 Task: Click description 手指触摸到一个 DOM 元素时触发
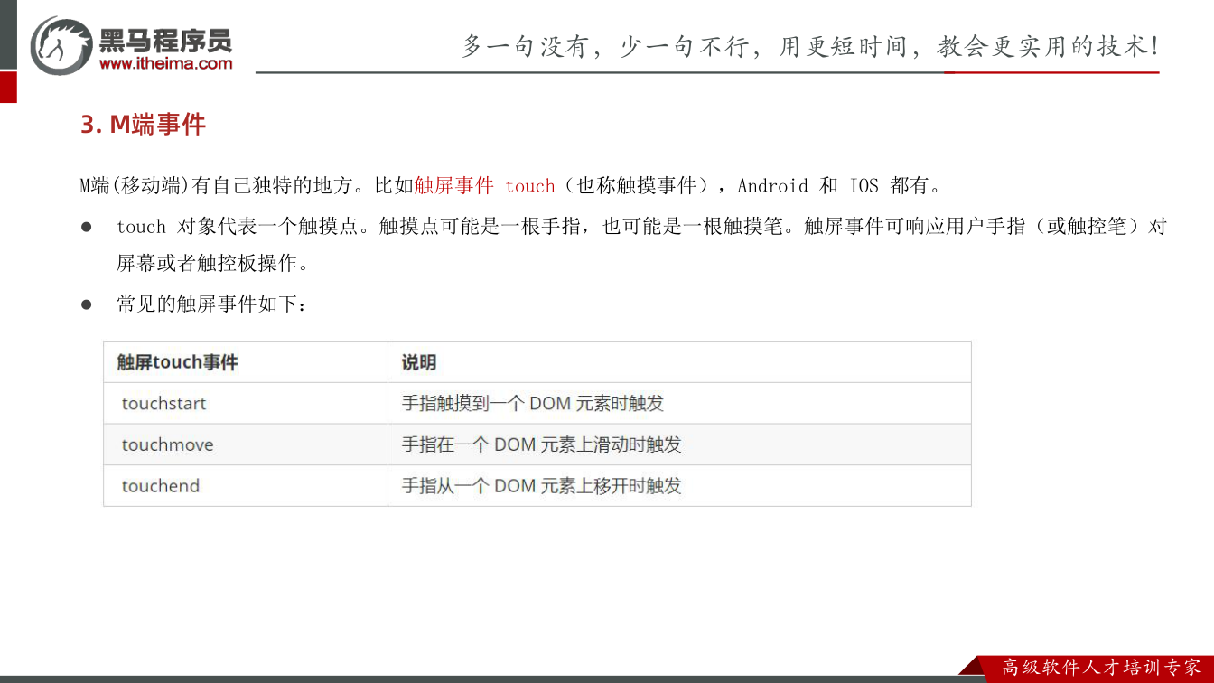533,403
